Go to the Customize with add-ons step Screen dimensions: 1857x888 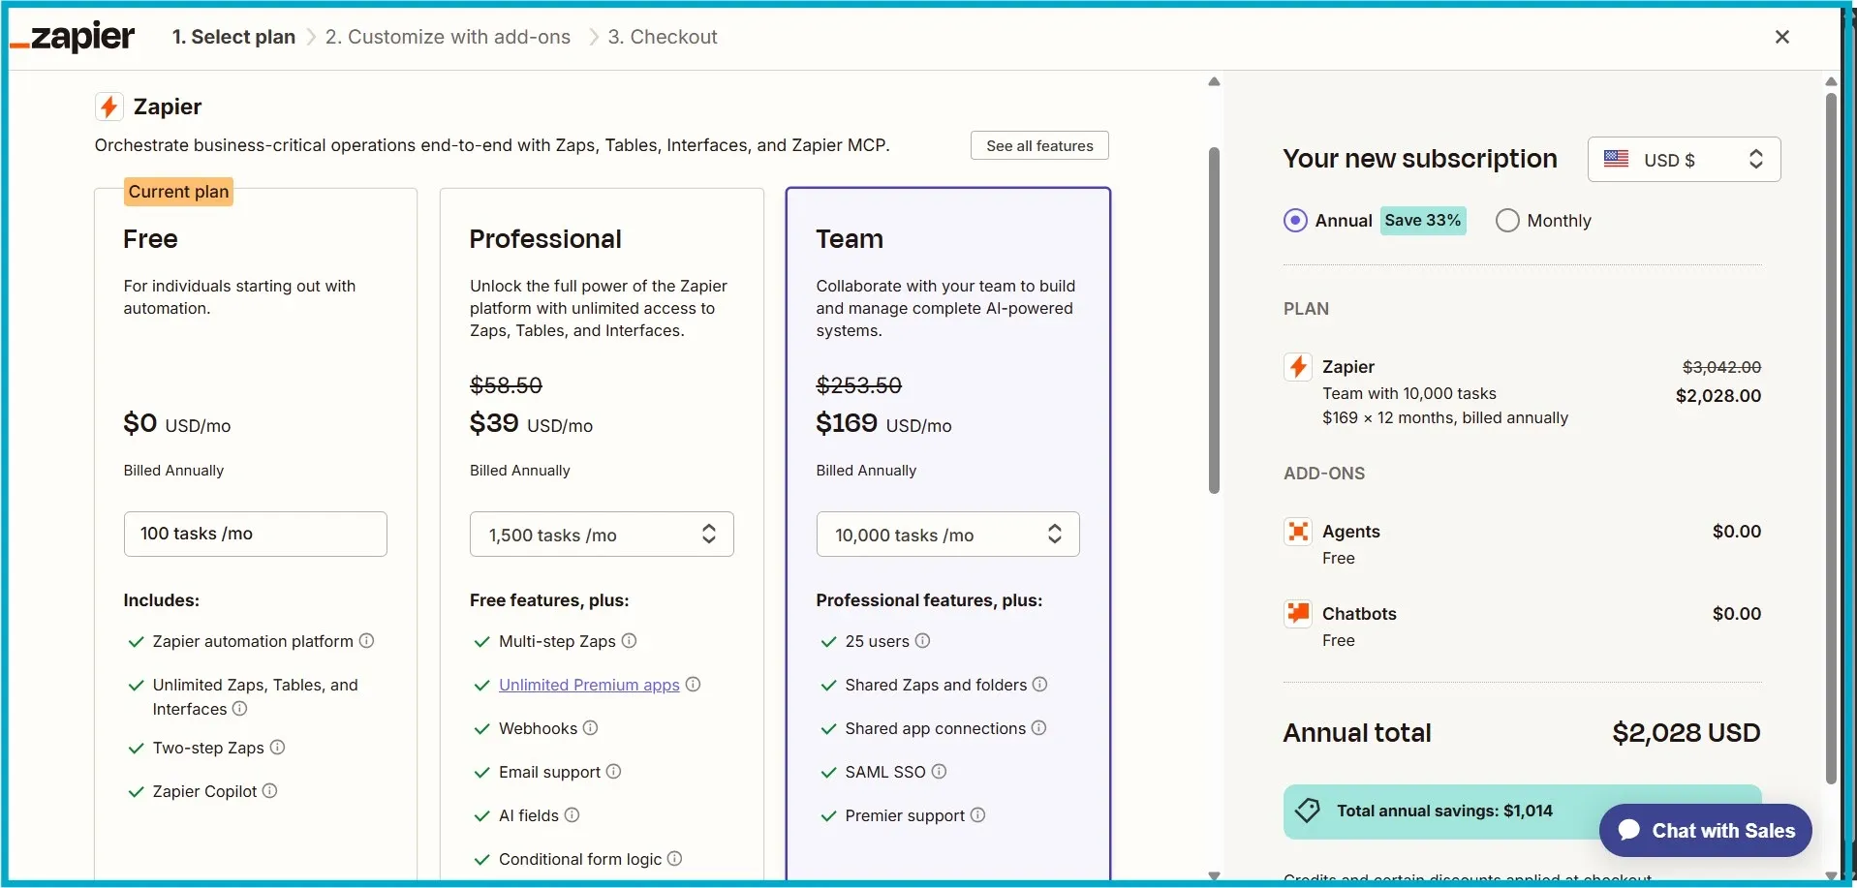(447, 37)
